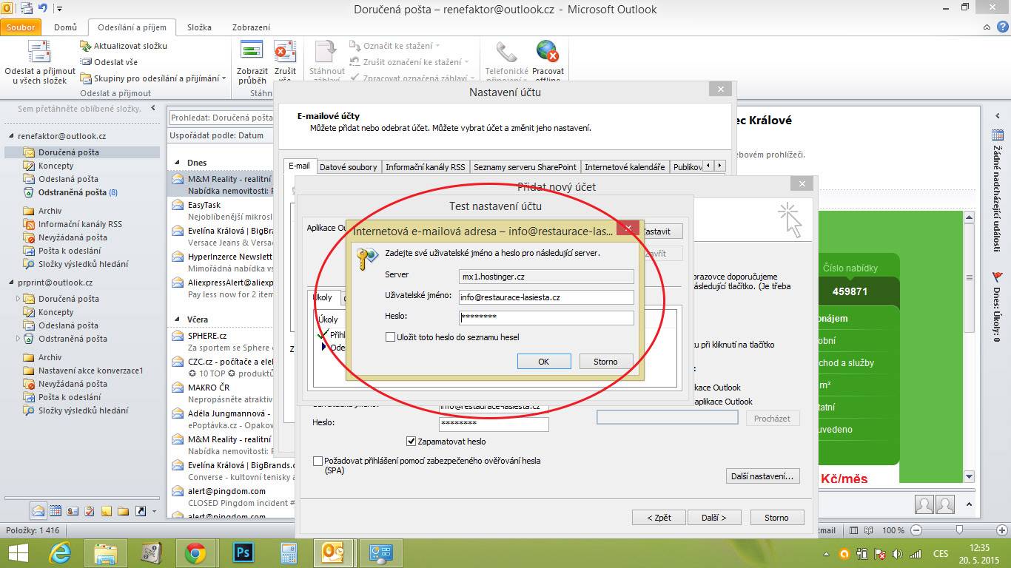Open the Shortcuts view icon
Image resolution: width=1011 pixels, height=568 pixels.
click(x=140, y=510)
